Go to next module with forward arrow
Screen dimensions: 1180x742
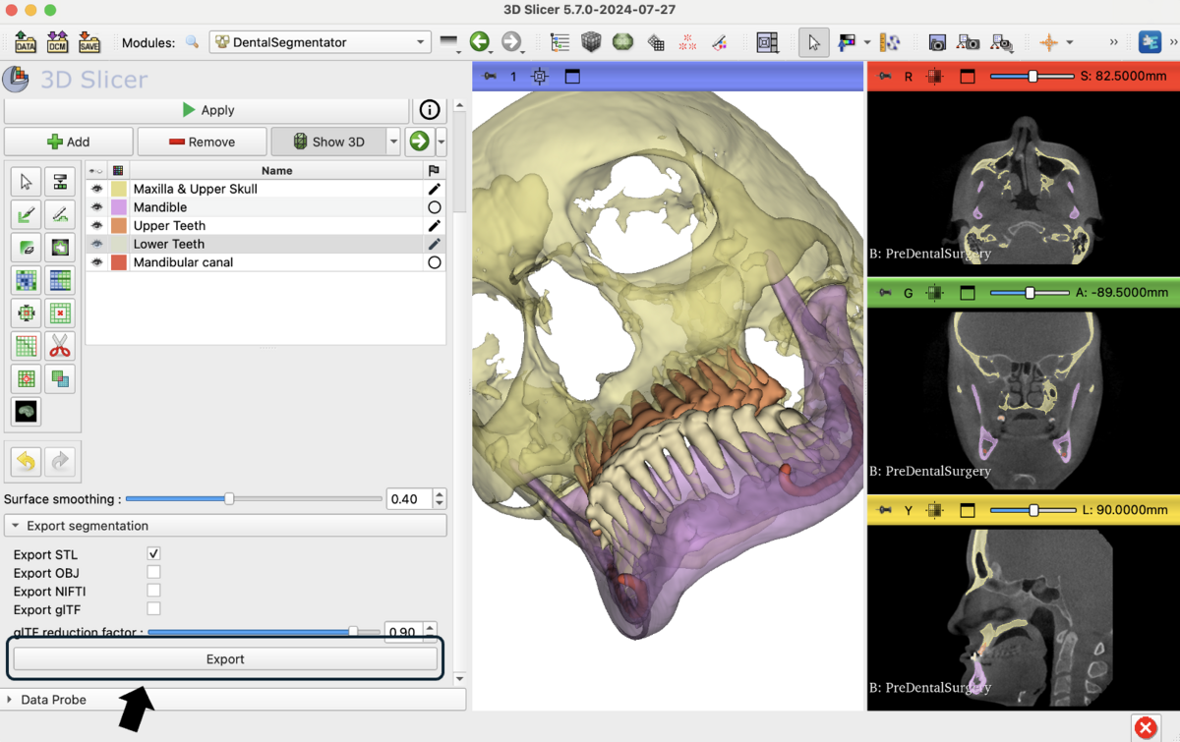(510, 42)
